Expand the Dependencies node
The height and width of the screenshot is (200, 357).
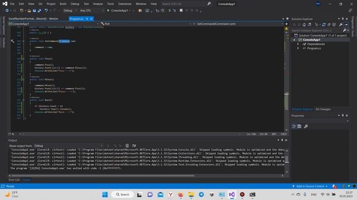tap(298, 44)
